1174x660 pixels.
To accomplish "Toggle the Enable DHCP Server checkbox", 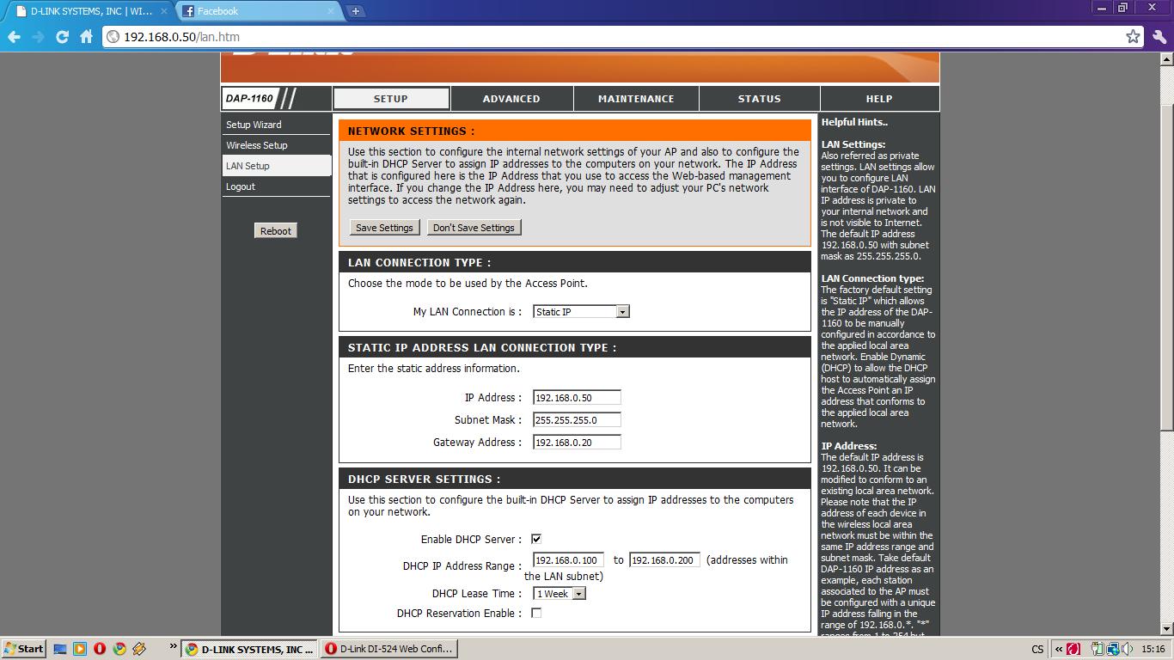I will pos(536,539).
